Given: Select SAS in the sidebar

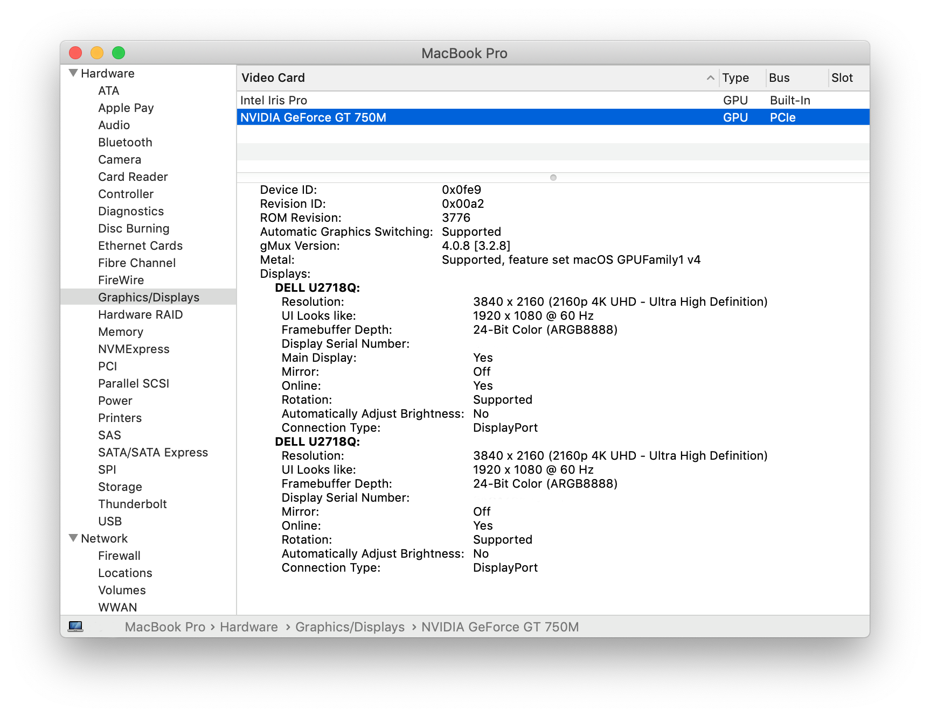Looking at the screenshot, I should point(109,435).
